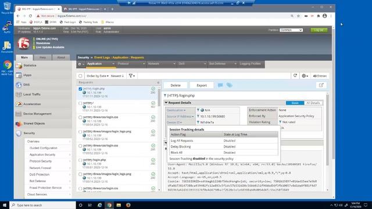Switch request details to Basic view
This screenshot has height=209, width=372.
pos(295,103)
